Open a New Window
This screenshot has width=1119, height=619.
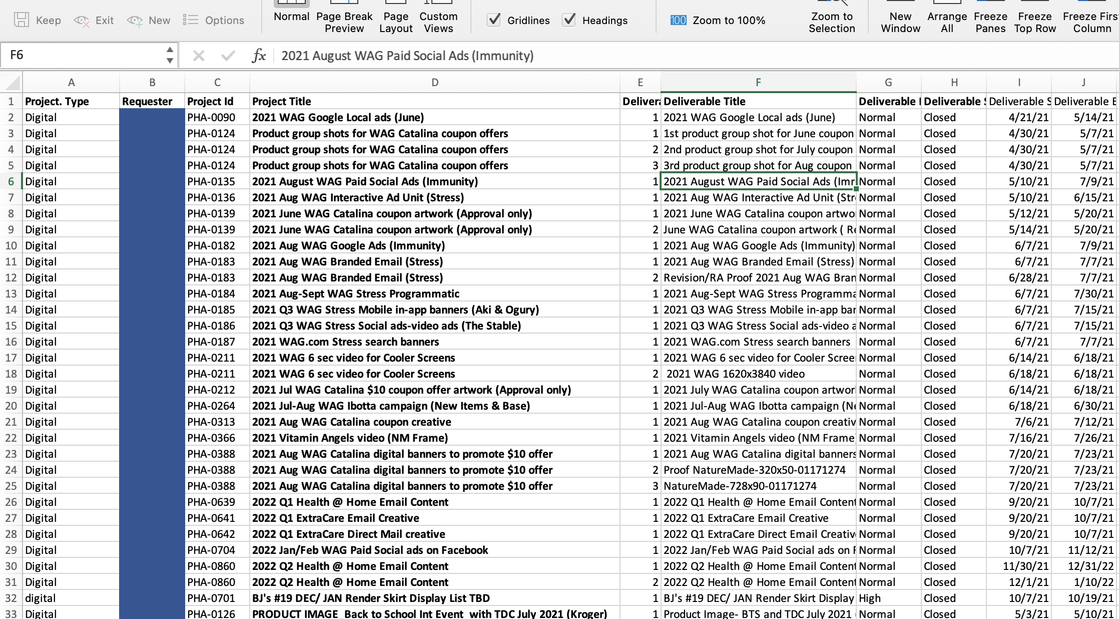[900, 17]
